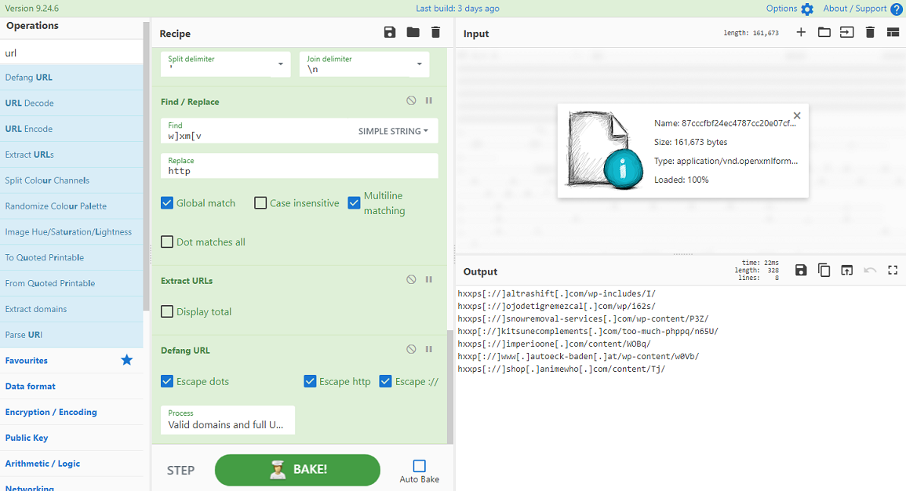Screen dimensions: 906x491
Task: Expand Data format category
Action: click(x=71, y=387)
